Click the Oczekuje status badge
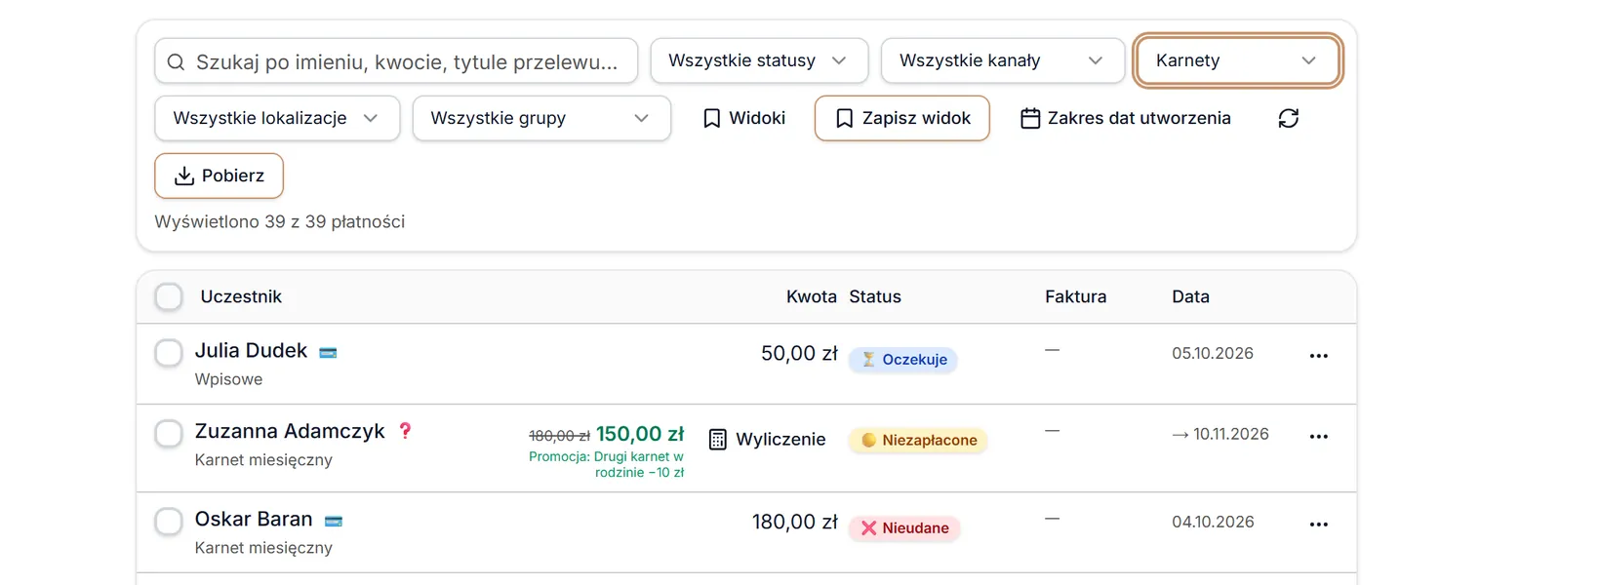 click(x=903, y=360)
